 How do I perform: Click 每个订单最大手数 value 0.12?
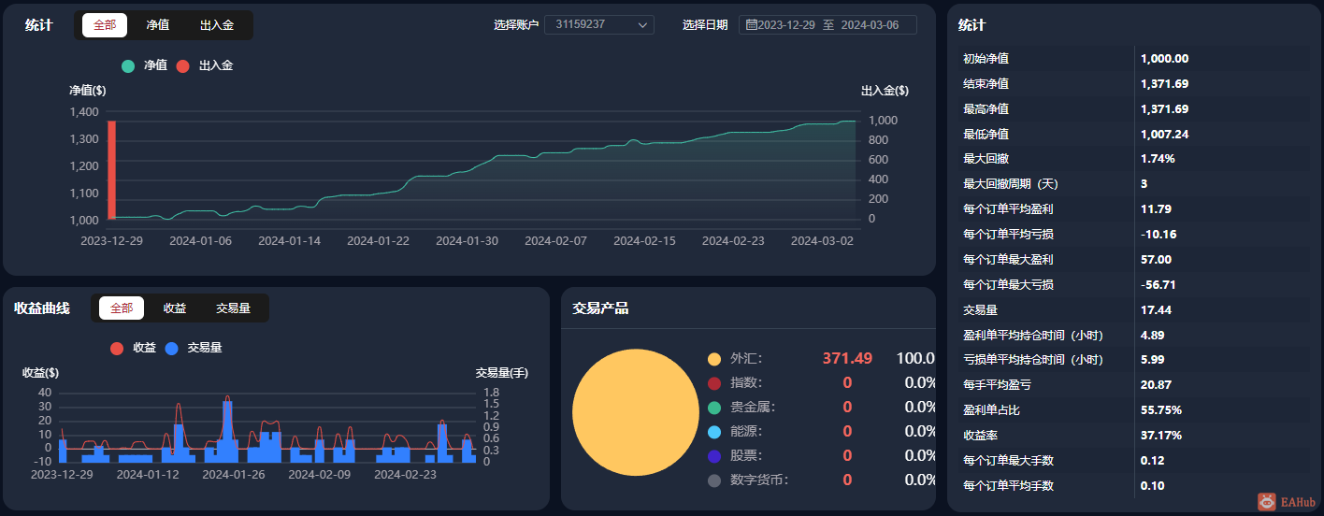click(1152, 460)
